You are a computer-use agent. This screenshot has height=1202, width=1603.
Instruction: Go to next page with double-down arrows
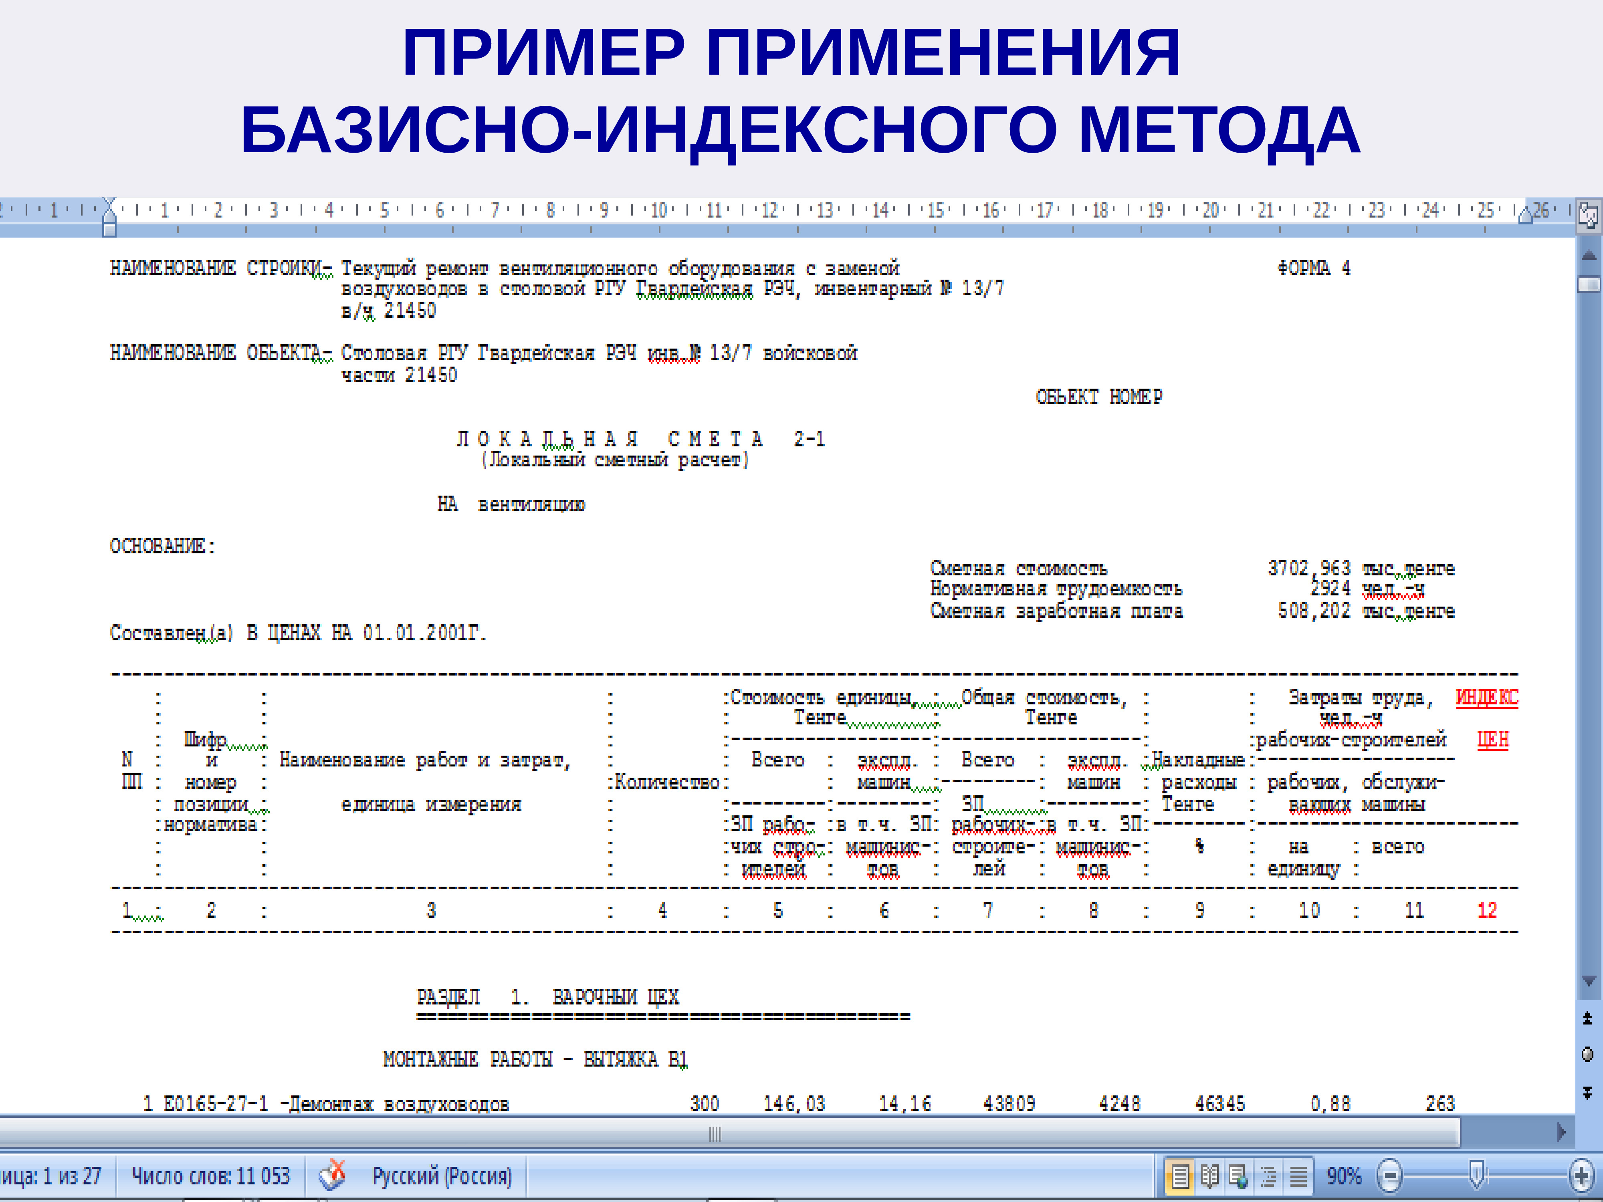pos(1588,1092)
